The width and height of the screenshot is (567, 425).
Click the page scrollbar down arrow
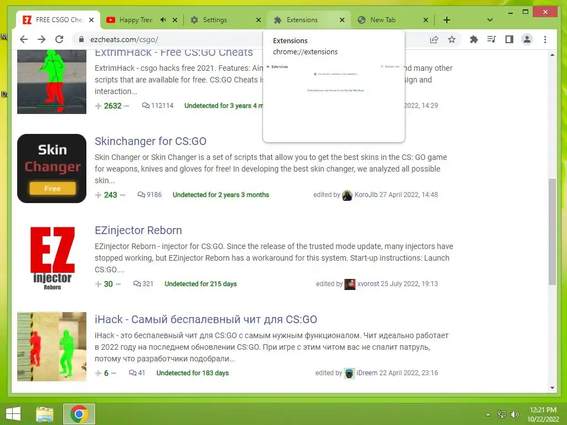coord(552,388)
